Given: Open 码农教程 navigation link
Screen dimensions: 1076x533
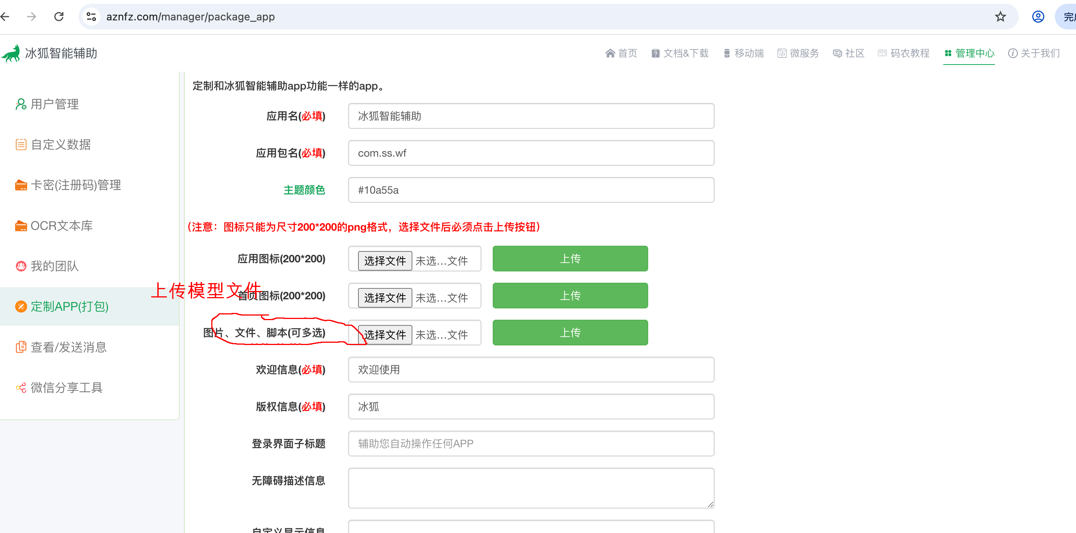Looking at the screenshot, I should point(904,53).
